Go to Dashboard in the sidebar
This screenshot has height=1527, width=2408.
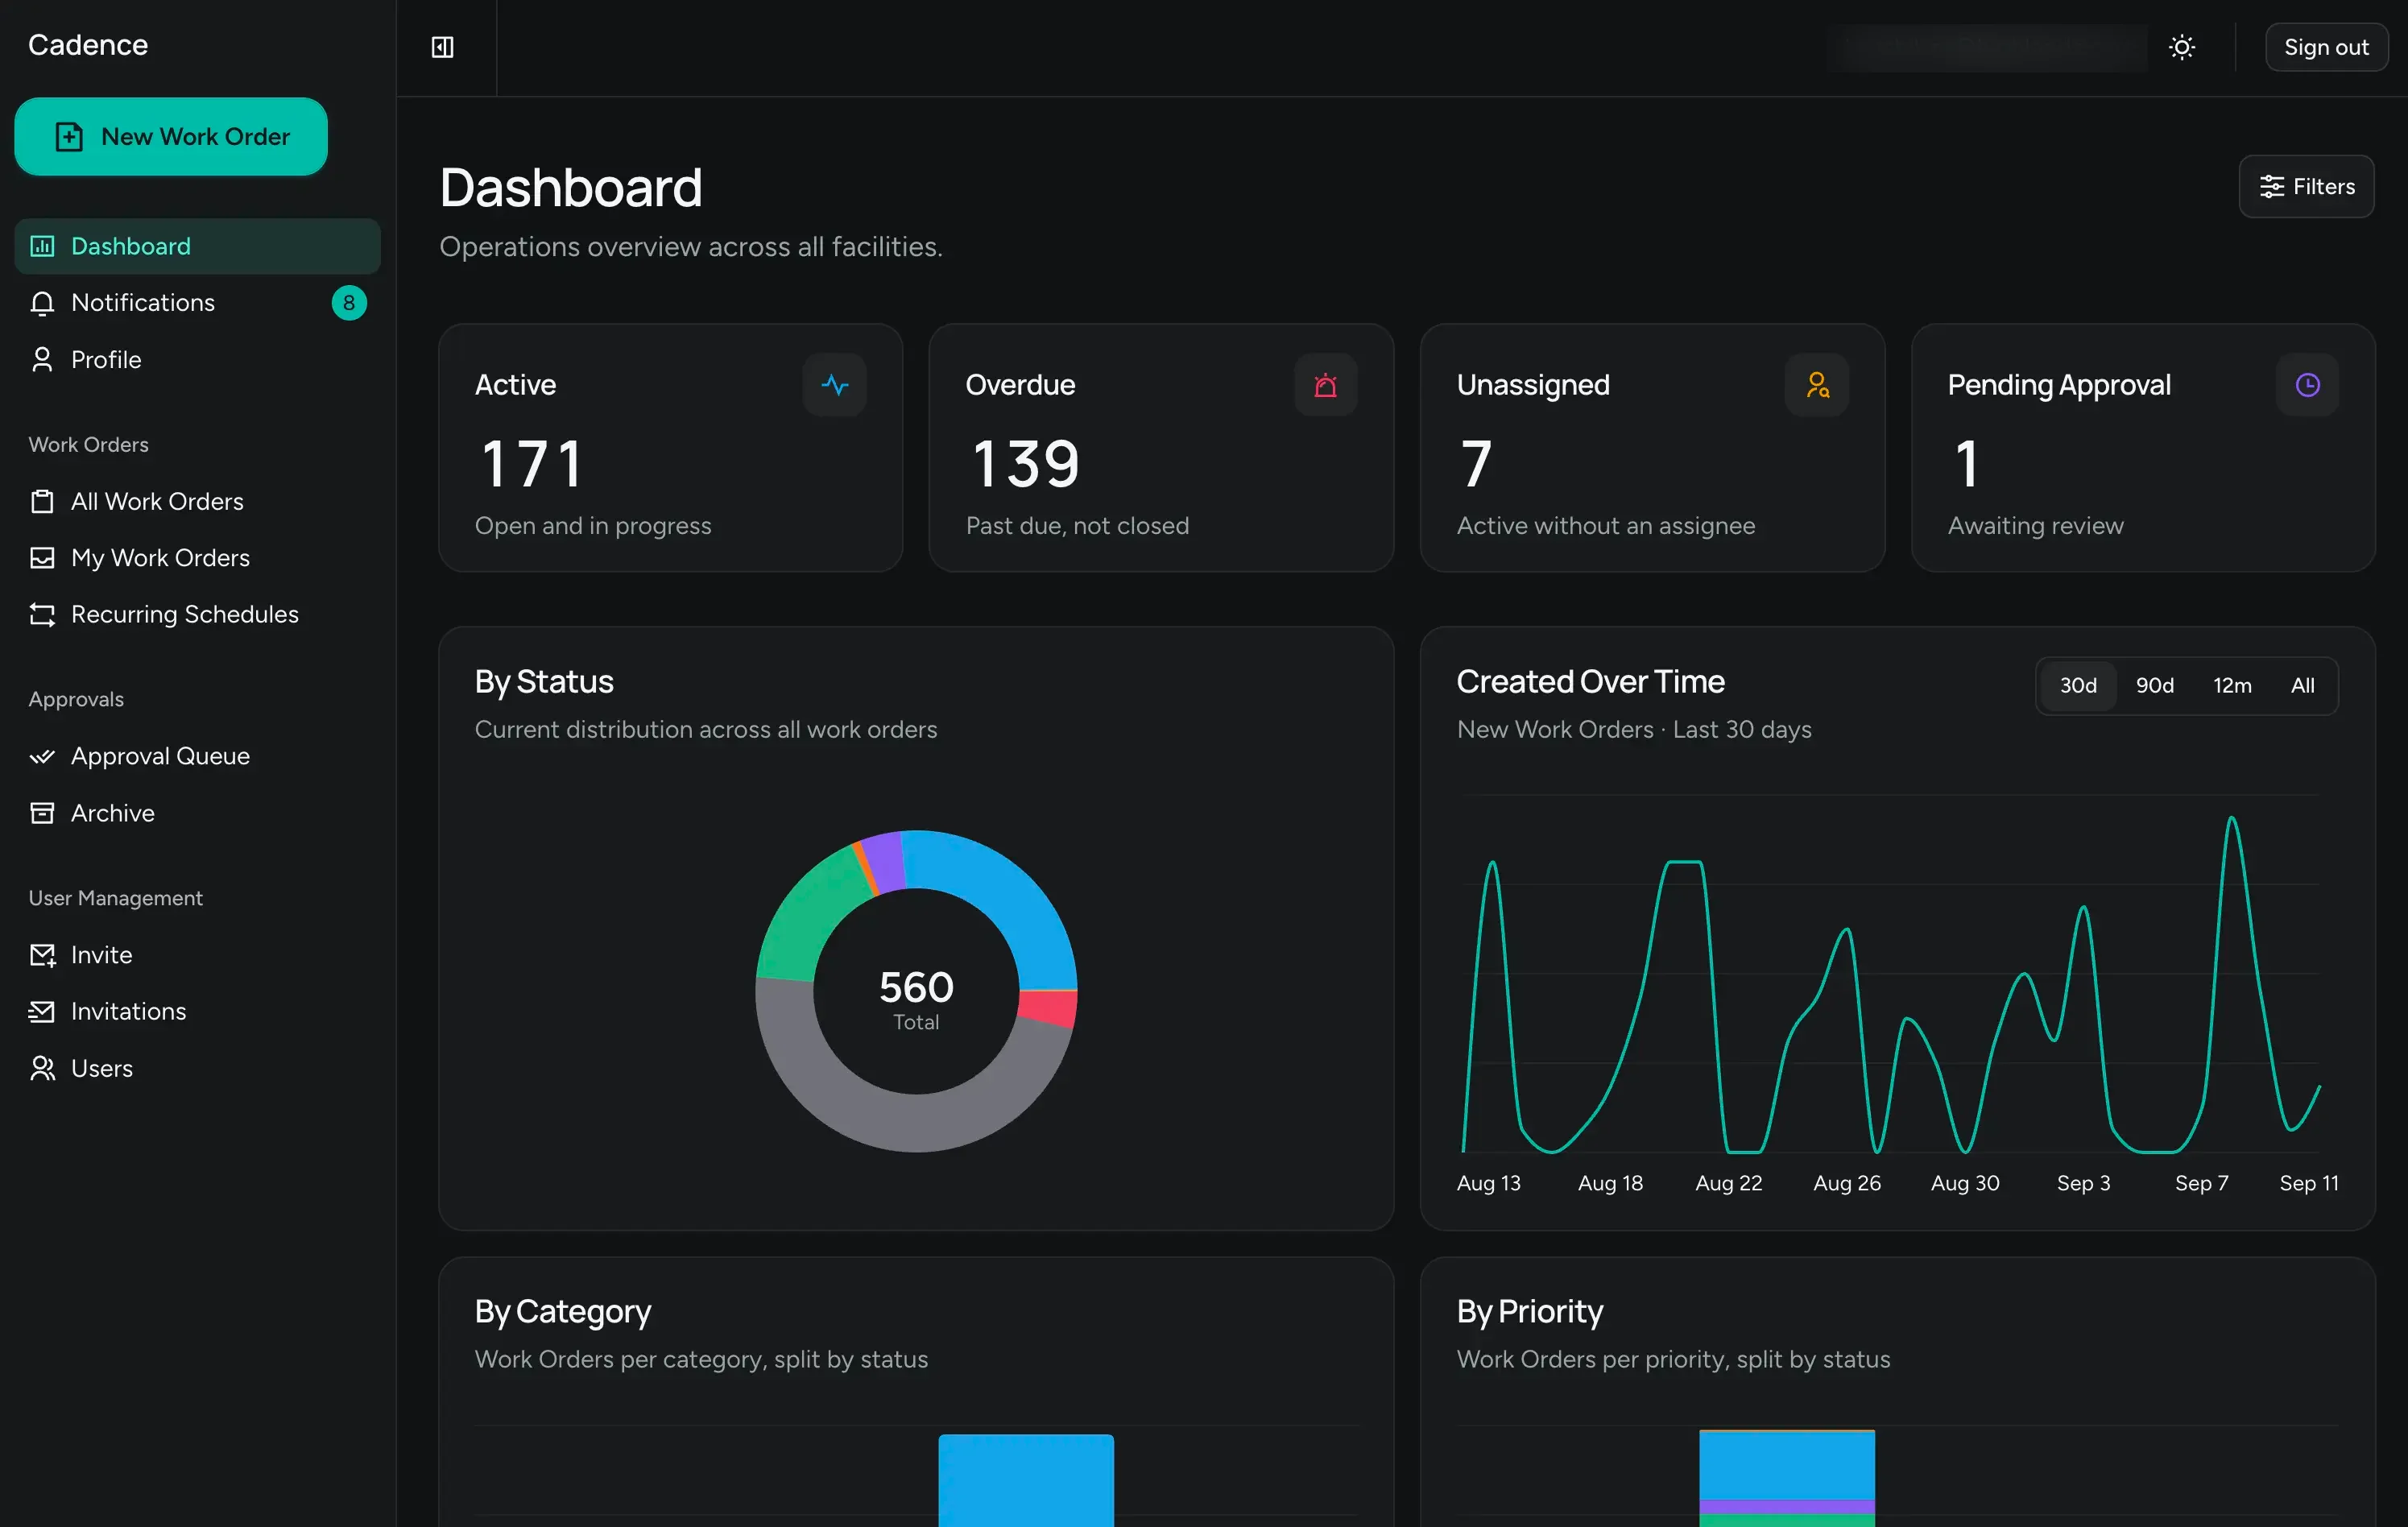coord(197,246)
